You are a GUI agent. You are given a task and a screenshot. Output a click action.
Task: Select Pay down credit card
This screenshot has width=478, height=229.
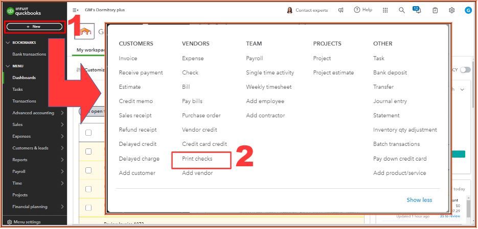click(x=400, y=159)
